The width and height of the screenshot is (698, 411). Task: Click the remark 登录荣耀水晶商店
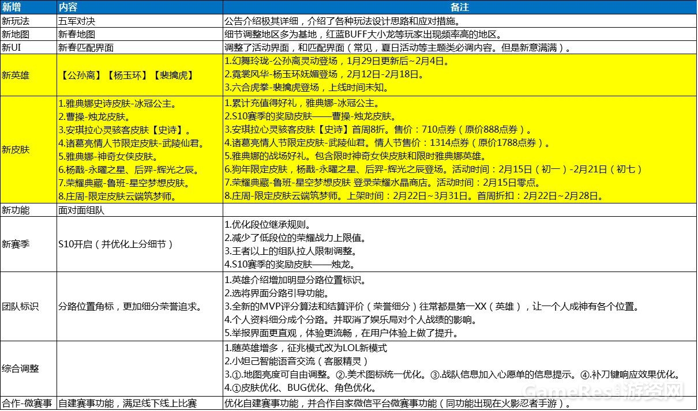click(x=382, y=183)
